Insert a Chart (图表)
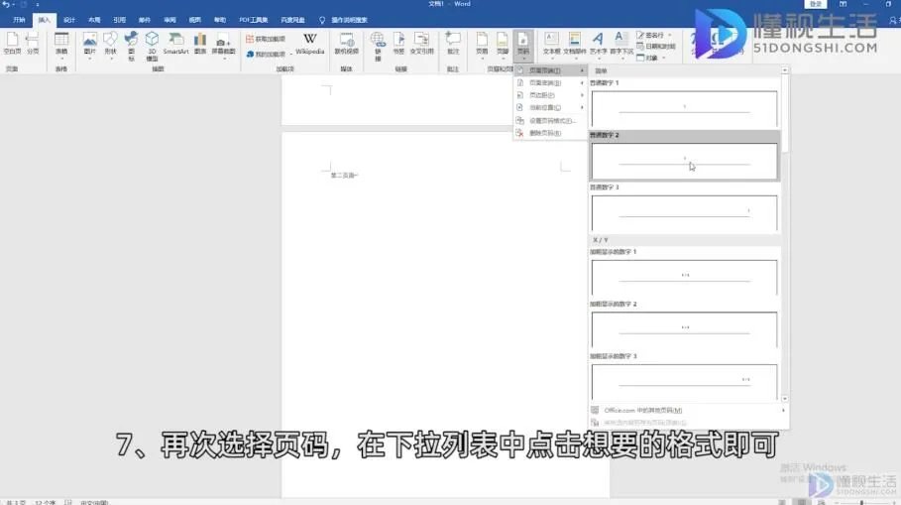Viewport: 901px width, 505px height. [x=200, y=44]
